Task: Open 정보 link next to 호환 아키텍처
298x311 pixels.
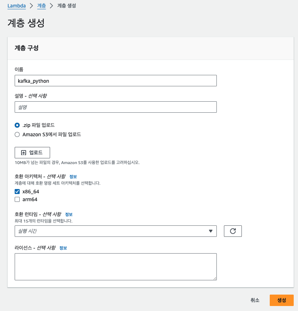Action: pyautogui.click(x=73, y=177)
